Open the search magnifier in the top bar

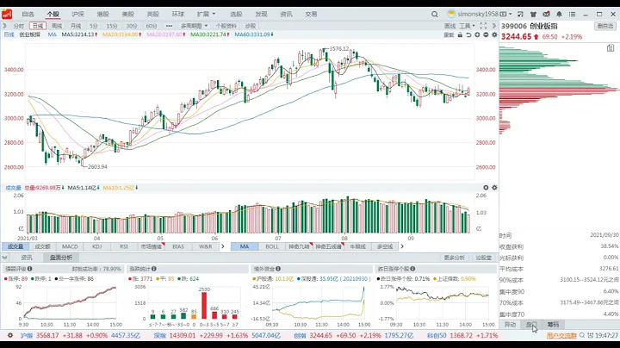435,15
